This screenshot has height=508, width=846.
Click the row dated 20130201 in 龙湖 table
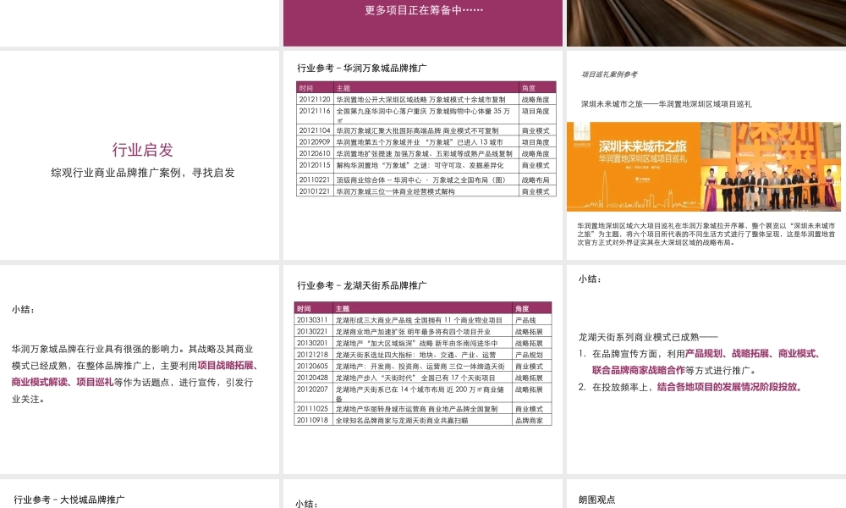(423, 343)
